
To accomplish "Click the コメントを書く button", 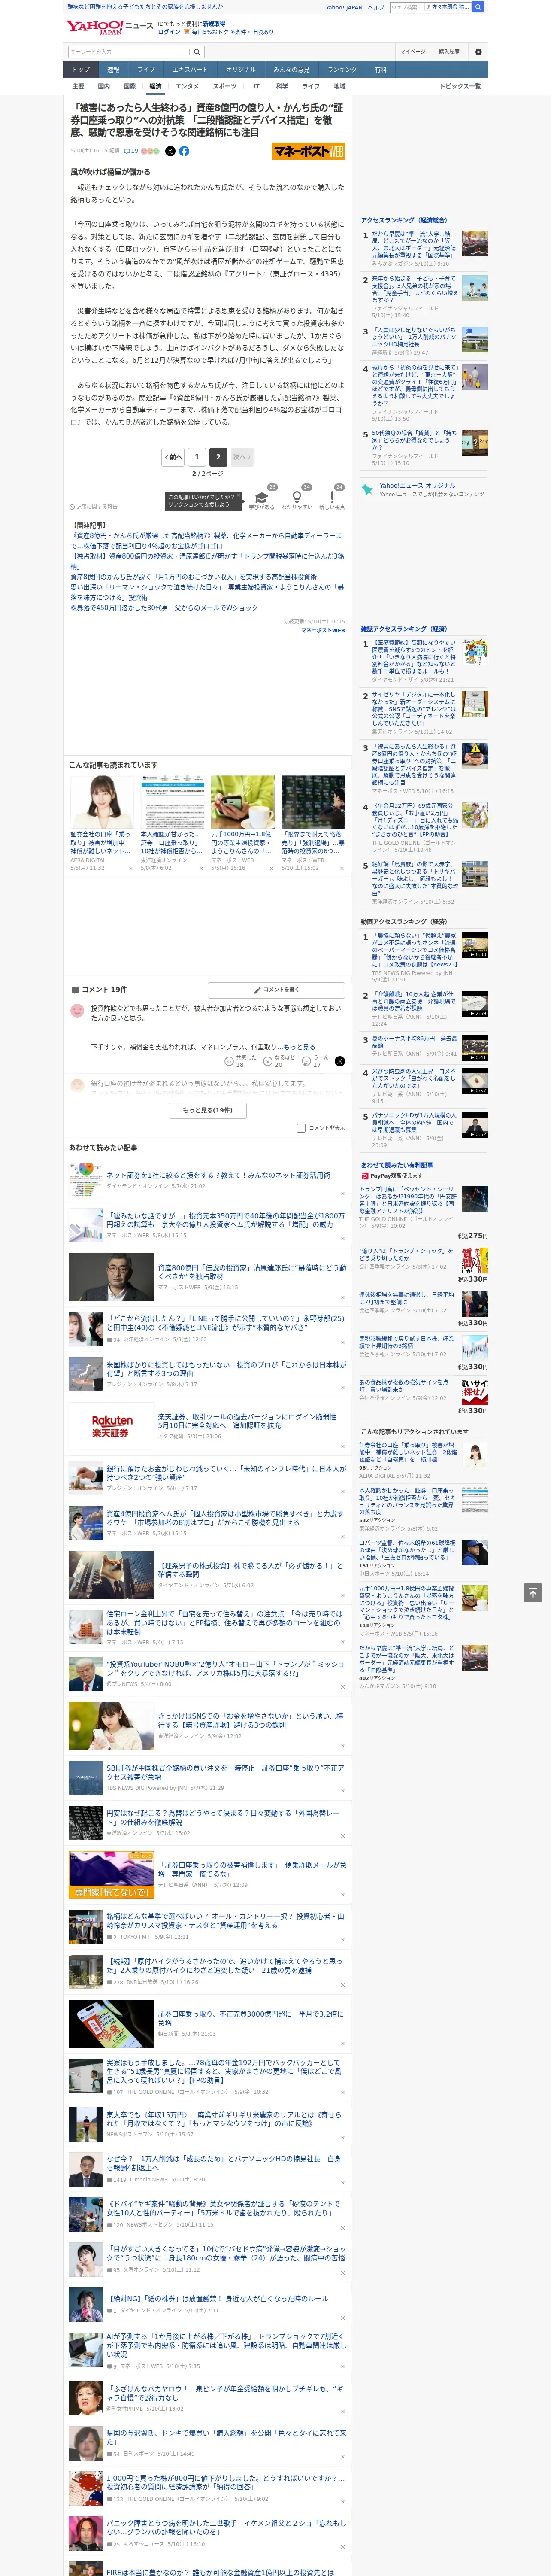I will pyautogui.click(x=277, y=990).
